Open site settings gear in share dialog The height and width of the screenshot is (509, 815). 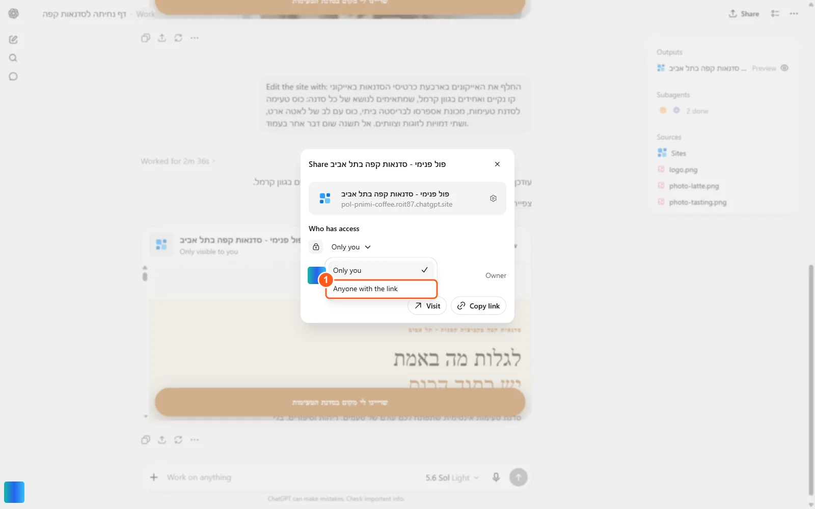click(x=493, y=198)
